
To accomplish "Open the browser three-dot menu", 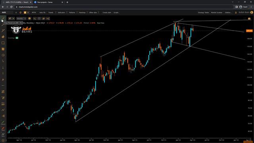I will click(x=251, y=7).
